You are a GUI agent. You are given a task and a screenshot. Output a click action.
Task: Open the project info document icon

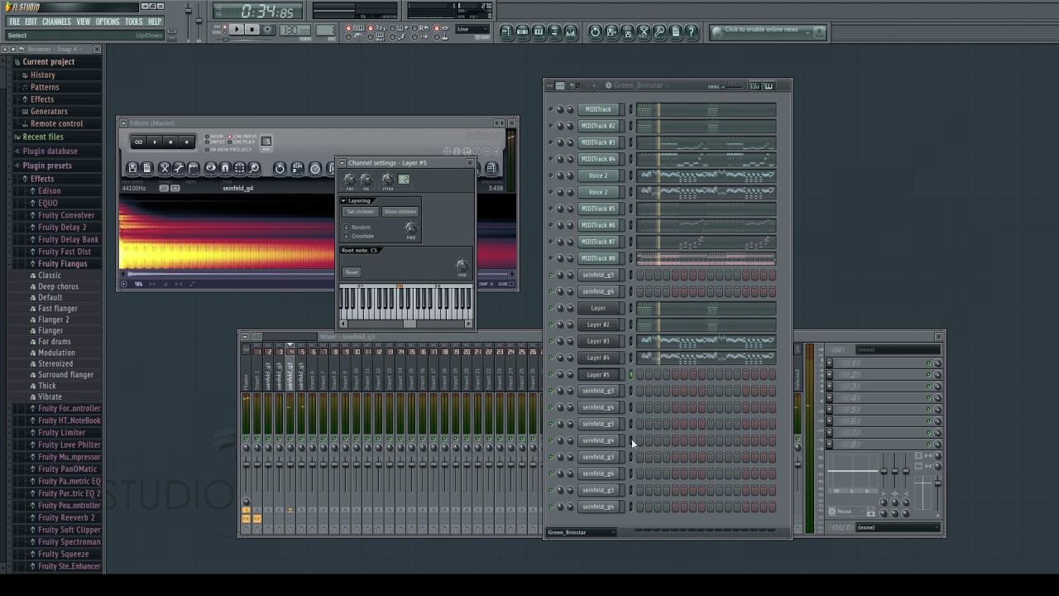[676, 31]
